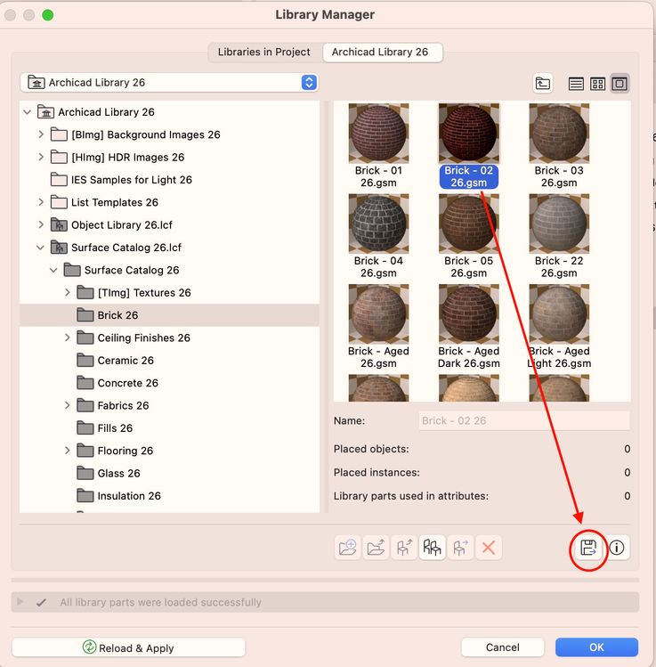Screen dimensions: 656x667
Task: Click the Reload & Apply green icon
Action: (89, 647)
